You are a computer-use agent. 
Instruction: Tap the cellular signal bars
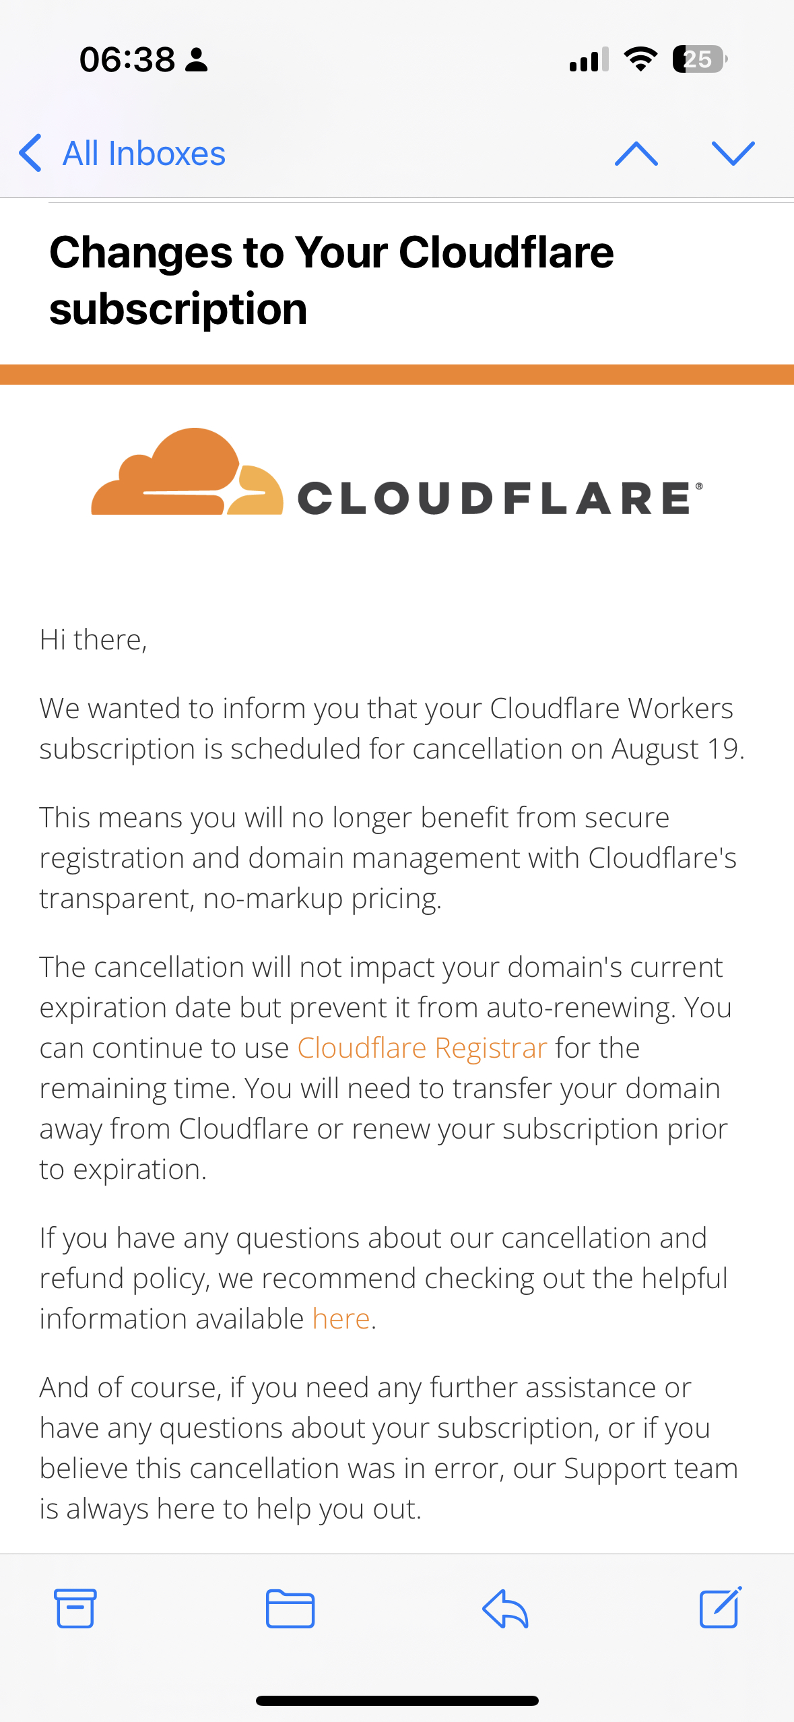tap(589, 59)
